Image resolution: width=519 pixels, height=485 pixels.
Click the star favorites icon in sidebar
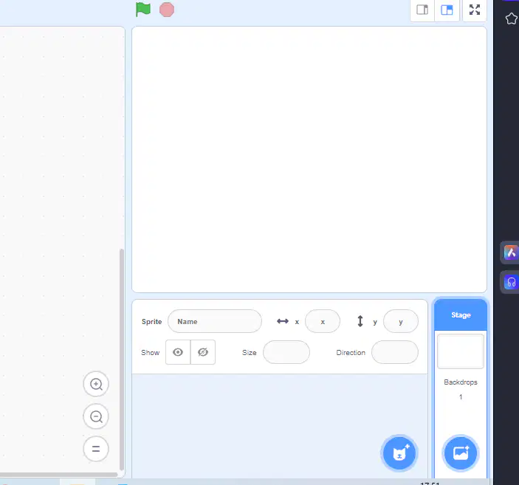[x=512, y=18]
